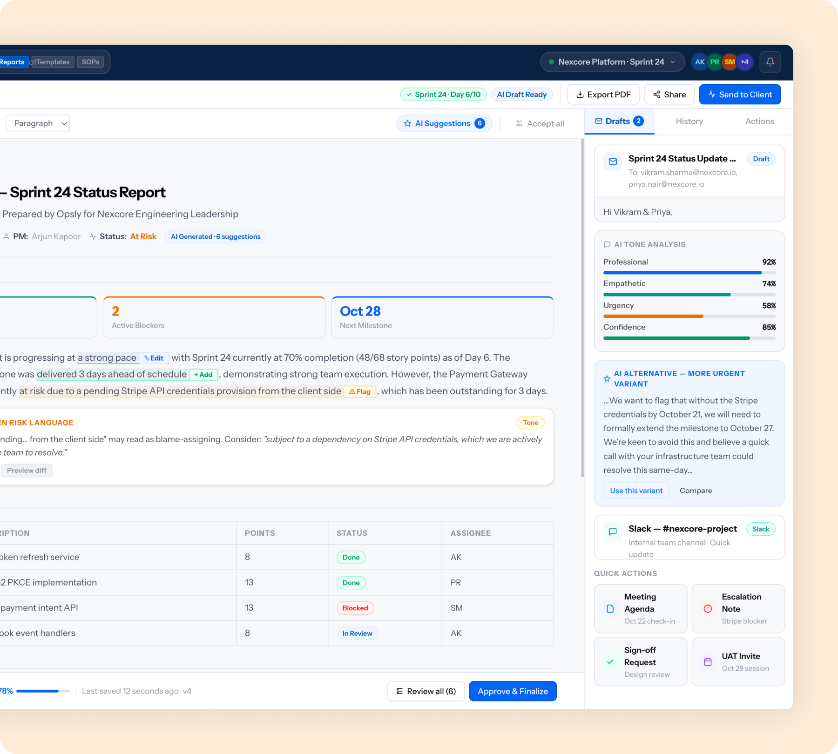Click the SM user avatar
Screen dimensions: 838x754
pos(730,62)
